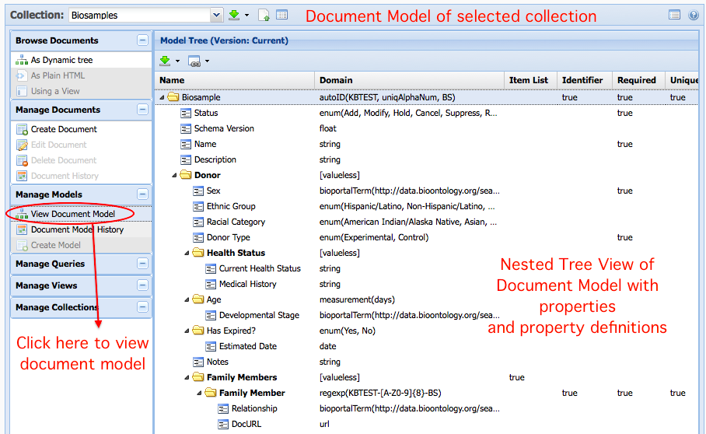The height and width of the screenshot is (434, 706).
Task: Click the As Dynamic tree icon
Action: pyautogui.click(x=22, y=60)
